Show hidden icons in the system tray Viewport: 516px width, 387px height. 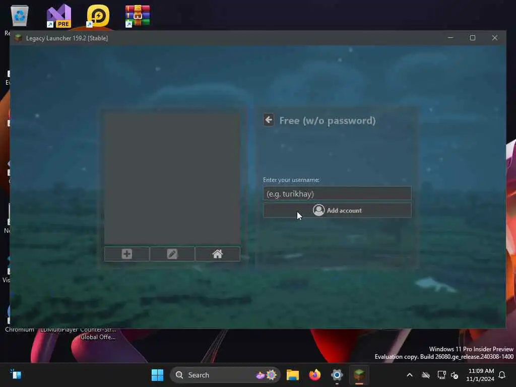[410, 375]
